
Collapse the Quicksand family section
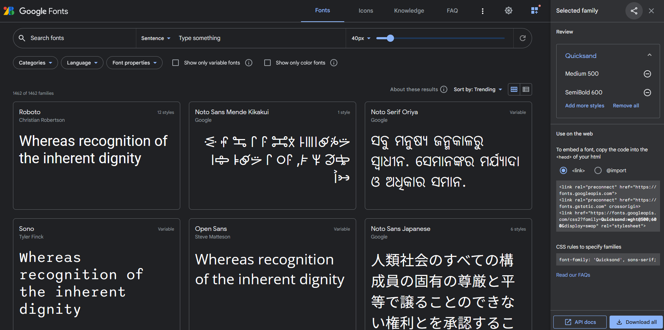(x=650, y=55)
